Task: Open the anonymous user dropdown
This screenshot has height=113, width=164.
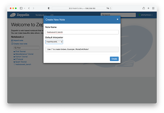Action: pos(146,15)
